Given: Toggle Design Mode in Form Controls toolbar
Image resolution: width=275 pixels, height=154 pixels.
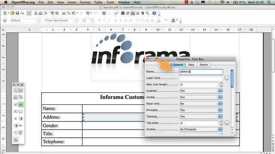Looking at the screenshot, I should (21, 90).
